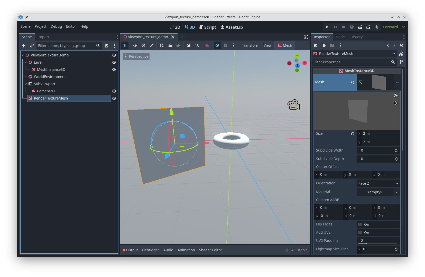Collapse the Level tree node
This screenshot has width=425, height=277.
pyautogui.click(x=26, y=62)
